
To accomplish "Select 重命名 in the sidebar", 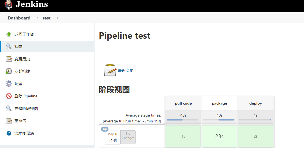I will [20, 121].
